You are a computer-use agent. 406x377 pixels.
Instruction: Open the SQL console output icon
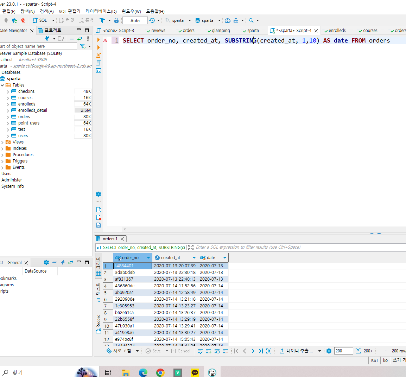99,71
